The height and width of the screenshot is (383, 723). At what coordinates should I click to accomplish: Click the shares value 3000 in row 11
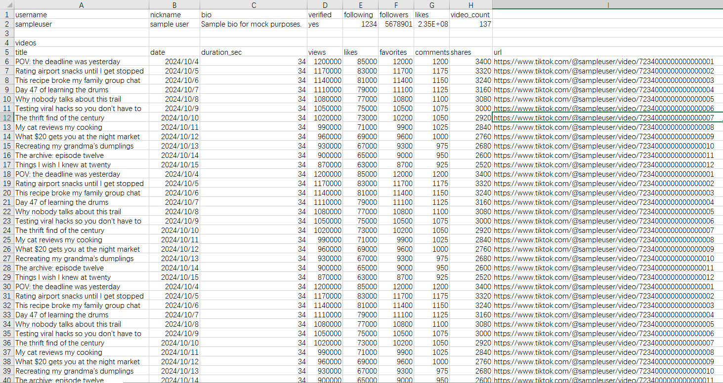pyautogui.click(x=471, y=109)
